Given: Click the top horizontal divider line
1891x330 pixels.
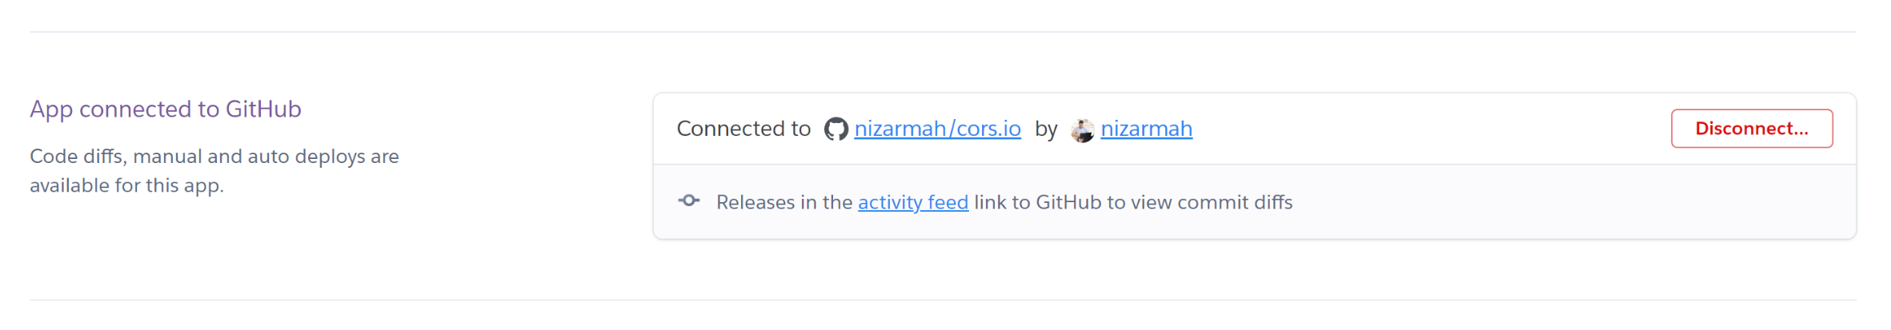Looking at the screenshot, I should click(x=943, y=32).
